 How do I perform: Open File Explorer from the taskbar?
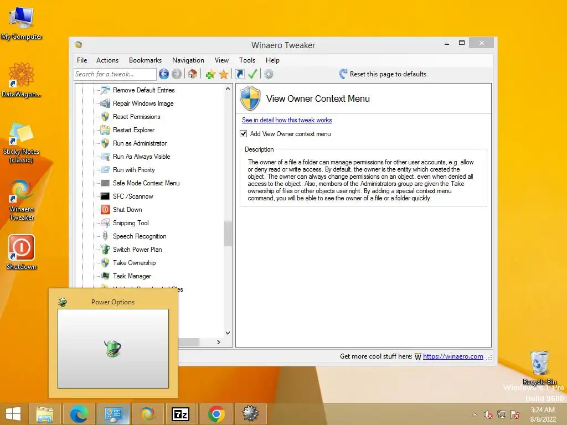[x=45, y=414]
